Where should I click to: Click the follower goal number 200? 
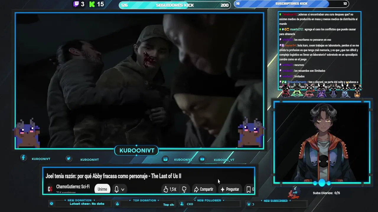224,5
